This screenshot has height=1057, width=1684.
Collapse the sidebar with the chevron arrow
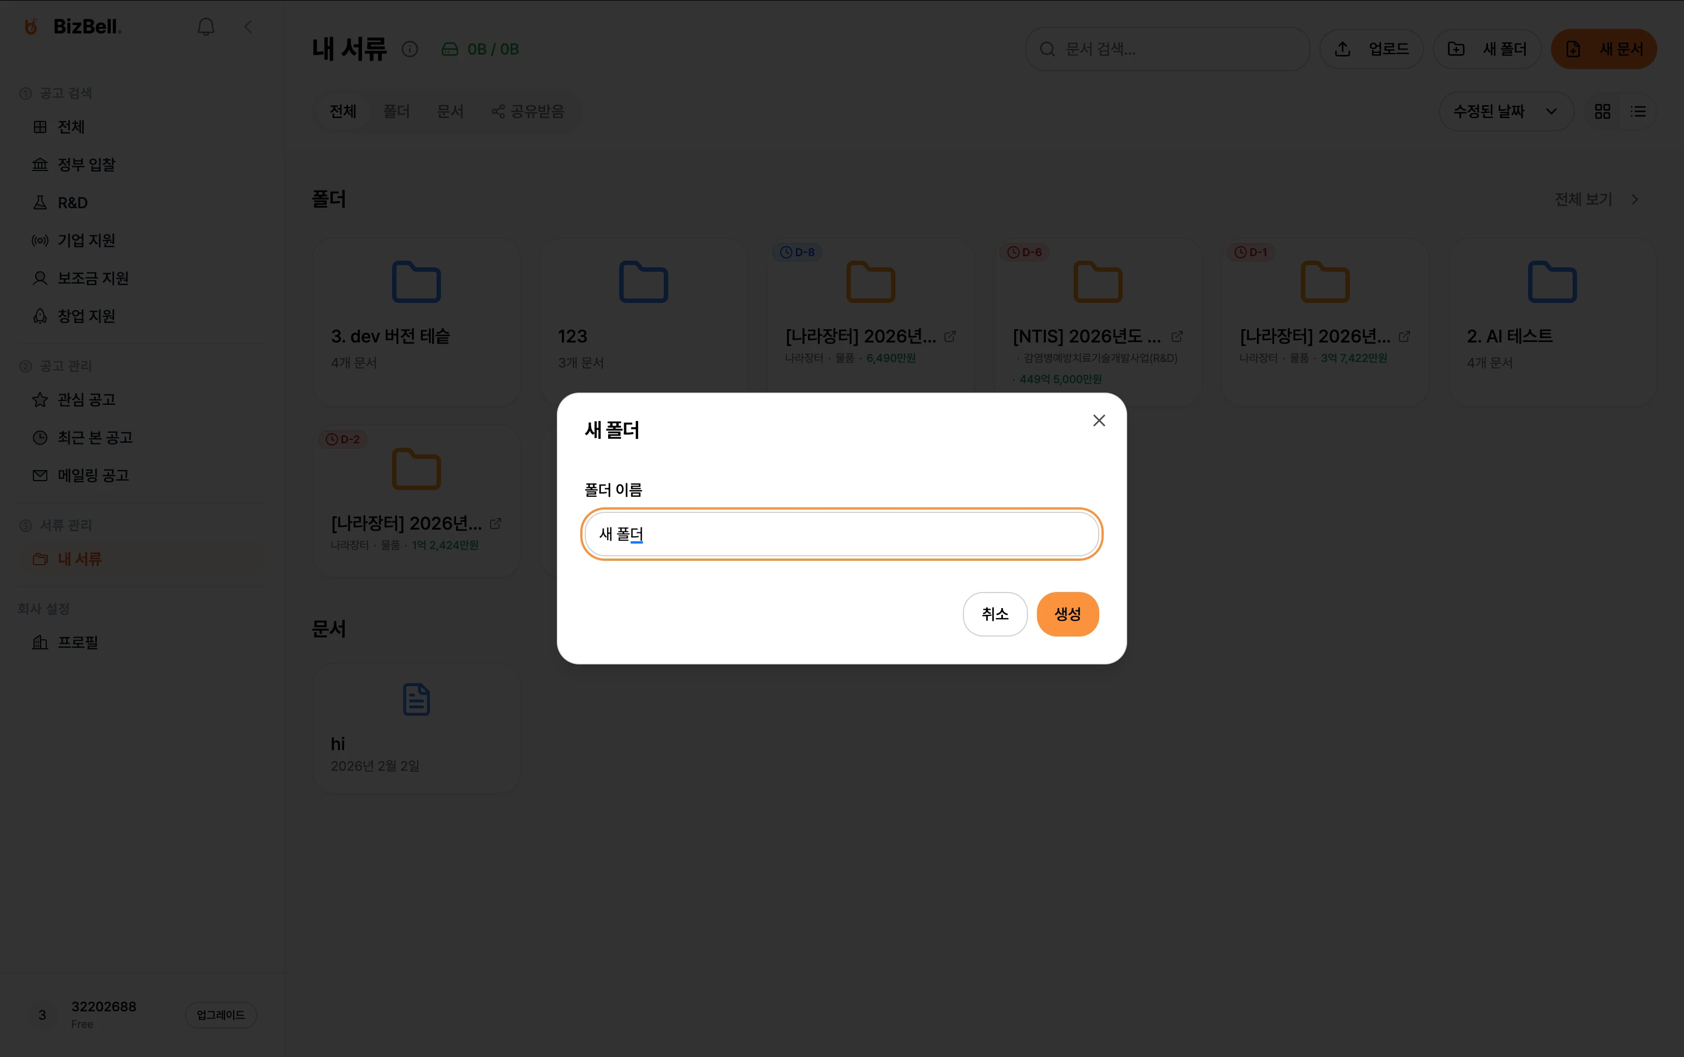(248, 27)
